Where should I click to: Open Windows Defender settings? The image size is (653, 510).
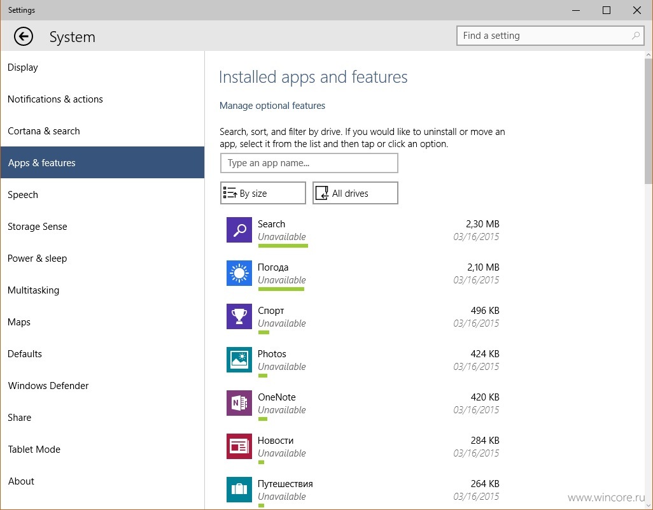click(x=102, y=386)
